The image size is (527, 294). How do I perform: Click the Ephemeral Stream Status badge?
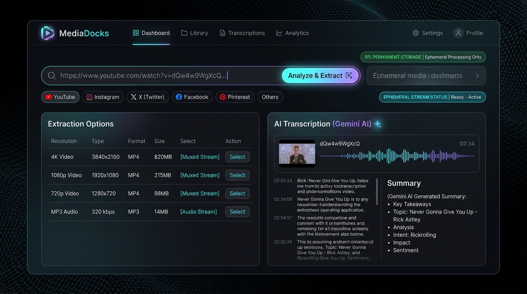(432, 97)
